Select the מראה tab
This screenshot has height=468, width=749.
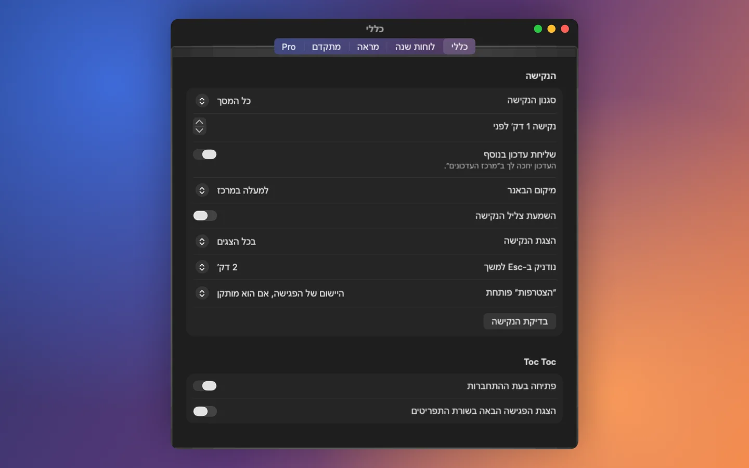(x=368, y=47)
